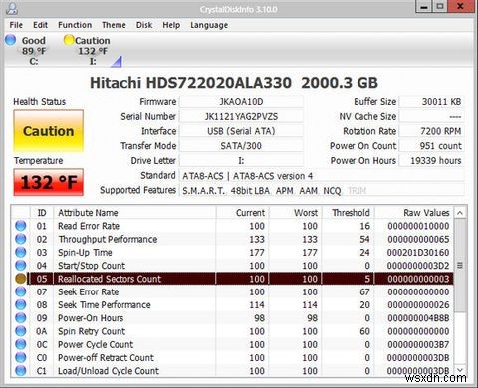The height and width of the screenshot is (388, 478).
Task: Select the Caution I: drive status icon
Action: click(x=69, y=40)
